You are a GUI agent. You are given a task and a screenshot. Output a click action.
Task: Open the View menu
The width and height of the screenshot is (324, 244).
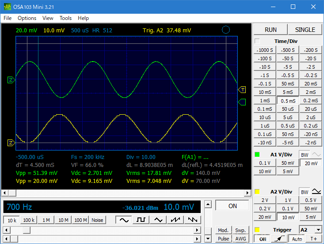[48, 18]
